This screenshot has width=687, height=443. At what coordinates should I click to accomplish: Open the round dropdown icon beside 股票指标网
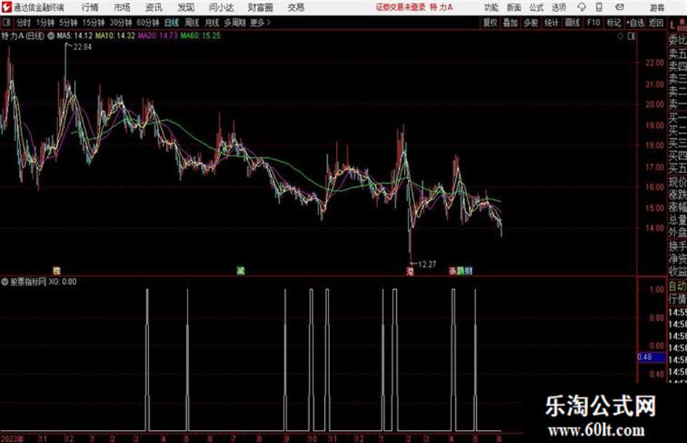[x=5, y=282]
